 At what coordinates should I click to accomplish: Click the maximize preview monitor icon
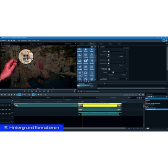[75, 44]
